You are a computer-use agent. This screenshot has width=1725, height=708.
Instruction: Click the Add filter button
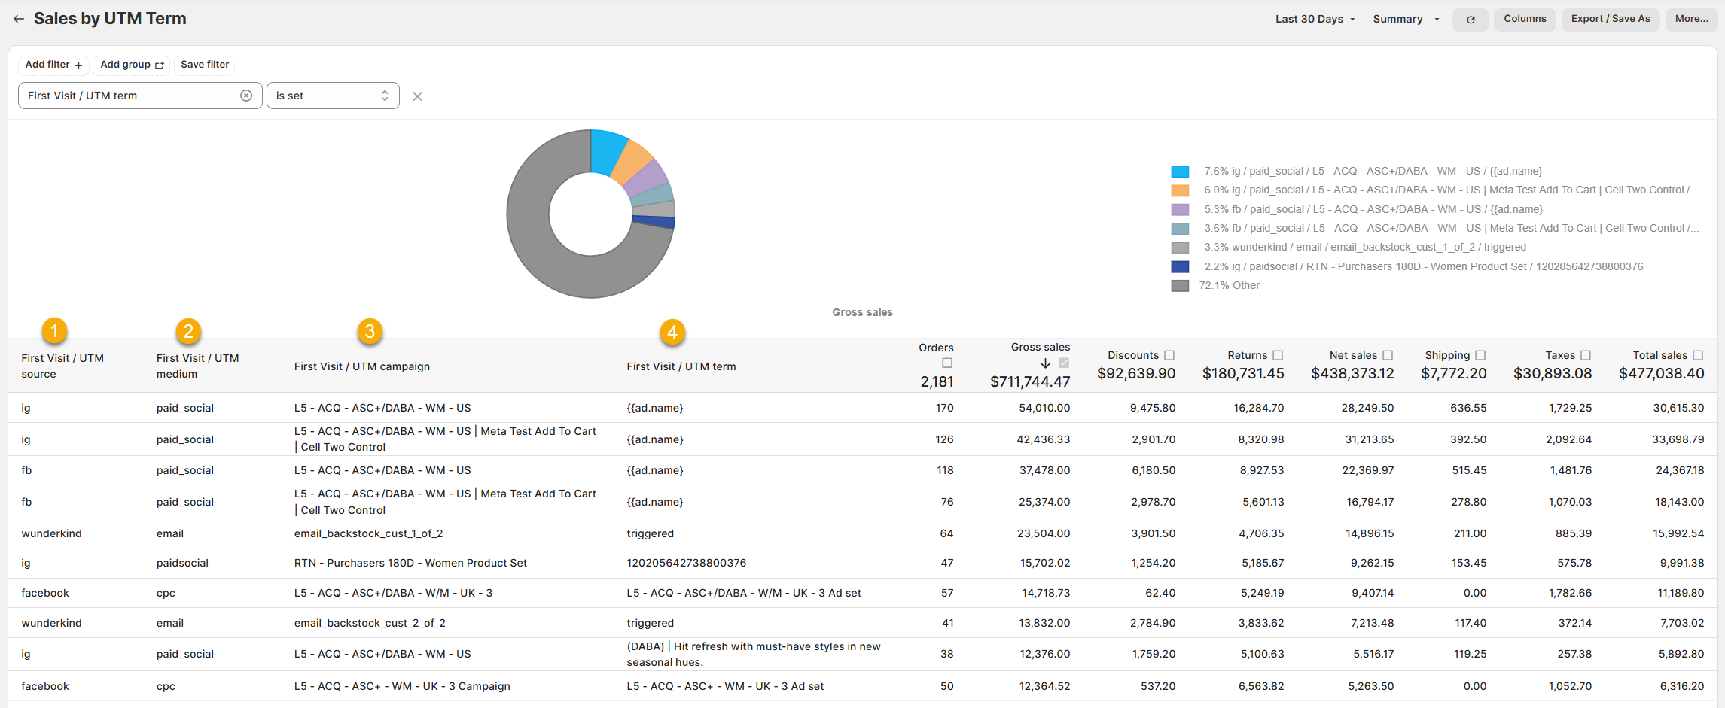tap(53, 65)
